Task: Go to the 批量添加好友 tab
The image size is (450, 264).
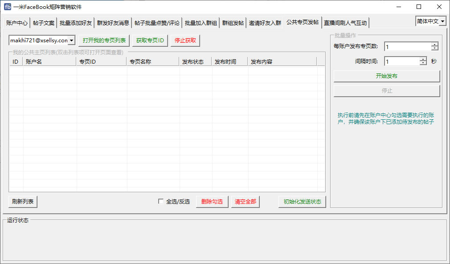Action: (x=76, y=23)
